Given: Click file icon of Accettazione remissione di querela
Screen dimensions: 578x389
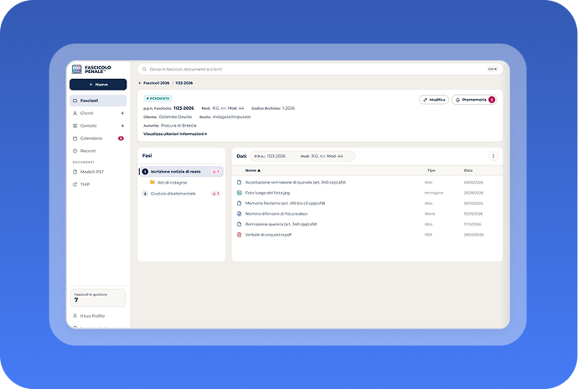Looking at the screenshot, I should 240,182.
